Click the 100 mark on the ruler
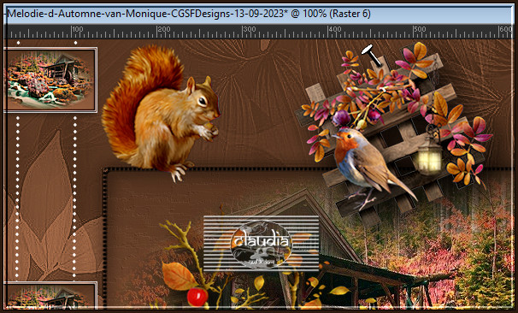Image resolution: width=518 pixels, height=313 pixels. click(77, 29)
